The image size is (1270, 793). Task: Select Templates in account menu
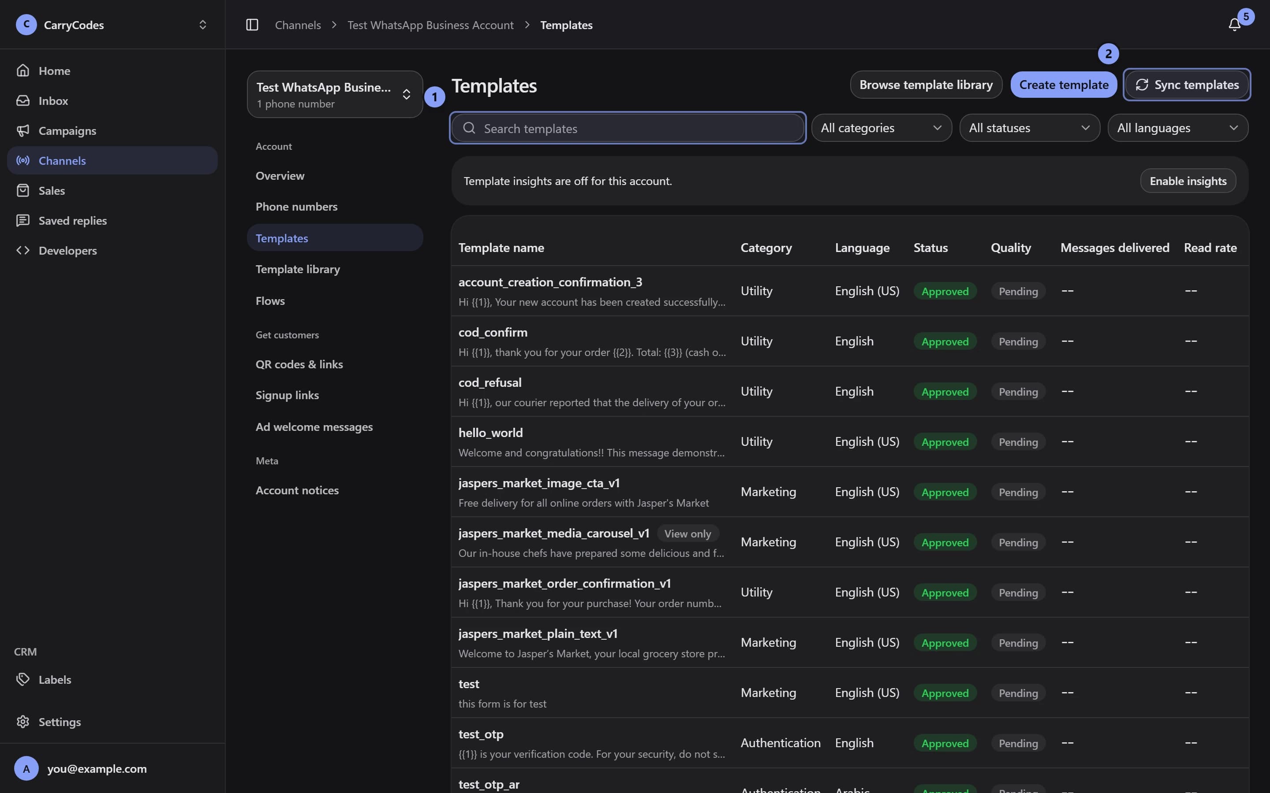pyautogui.click(x=335, y=237)
